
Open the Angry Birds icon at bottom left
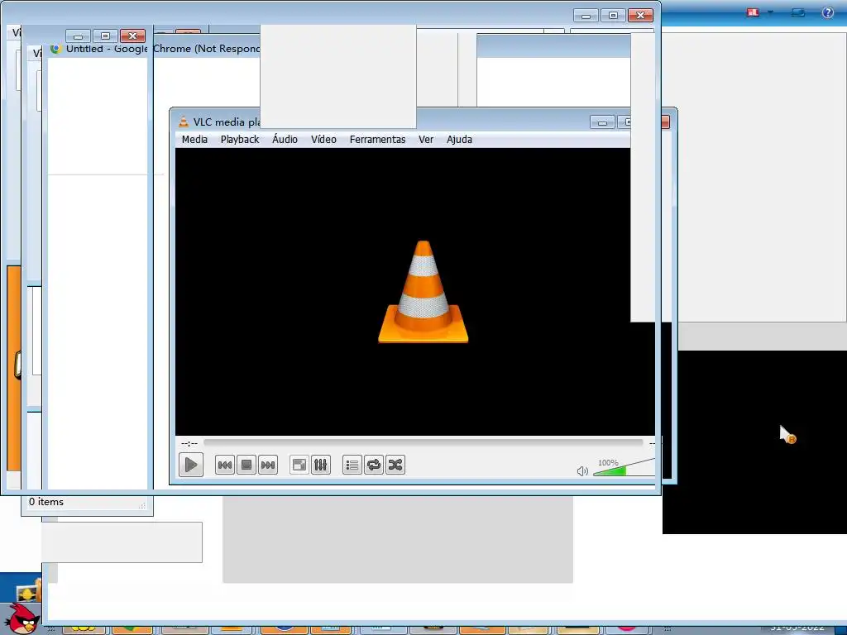pos(22,619)
